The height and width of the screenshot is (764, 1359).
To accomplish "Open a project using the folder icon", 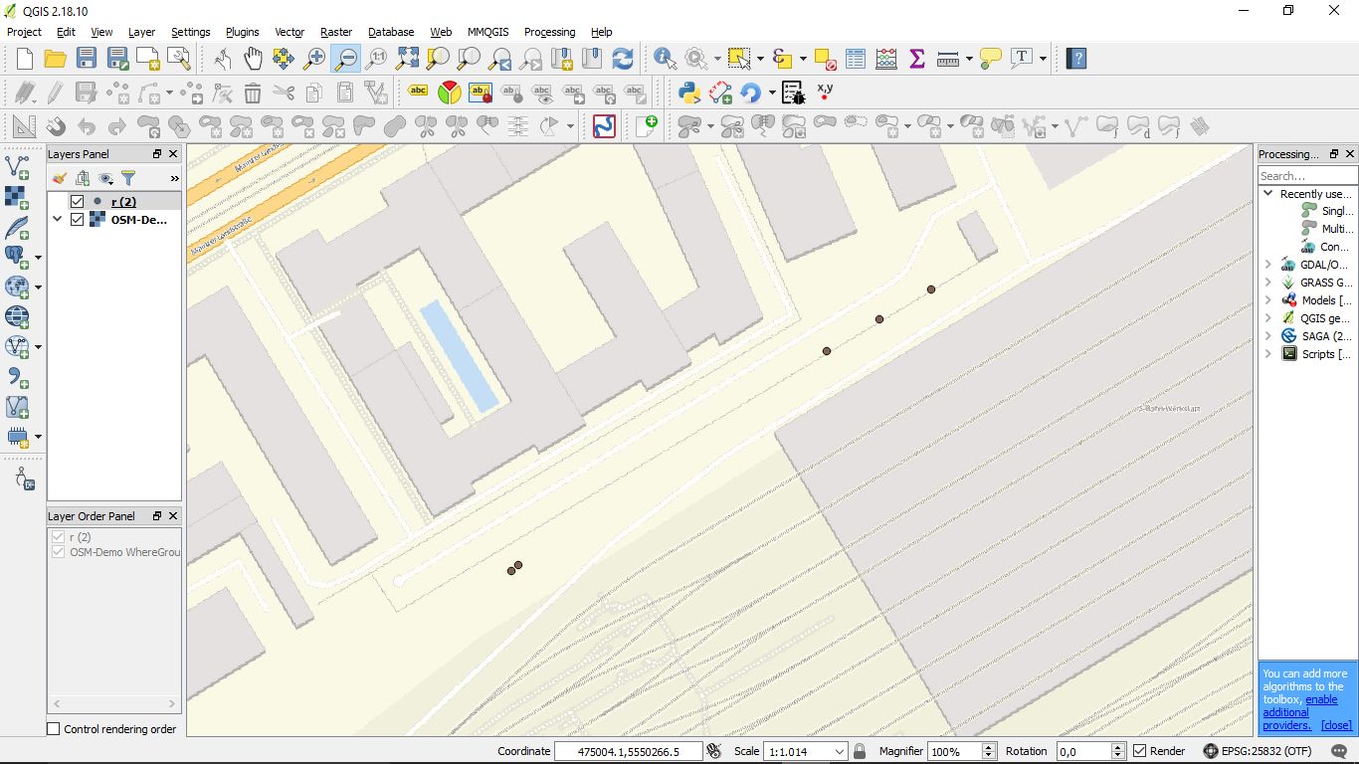I will coord(55,59).
